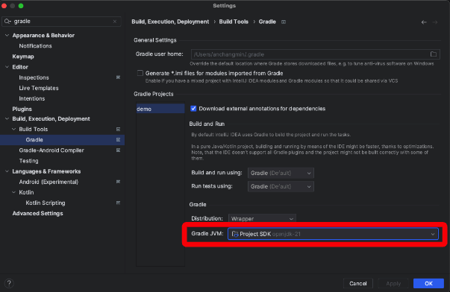Open Keymap settings
The image size is (450, 292).
[23, 57]
